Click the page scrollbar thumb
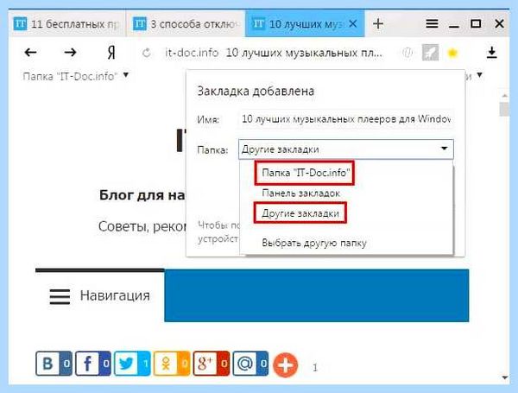The height and width of the screenshot is (393, 518). pyautogui.click(x=504, y=109)
